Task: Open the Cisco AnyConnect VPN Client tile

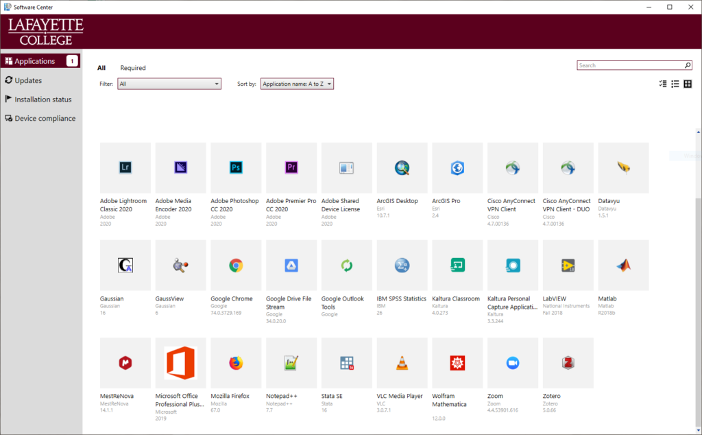Action: pos(512,167)
